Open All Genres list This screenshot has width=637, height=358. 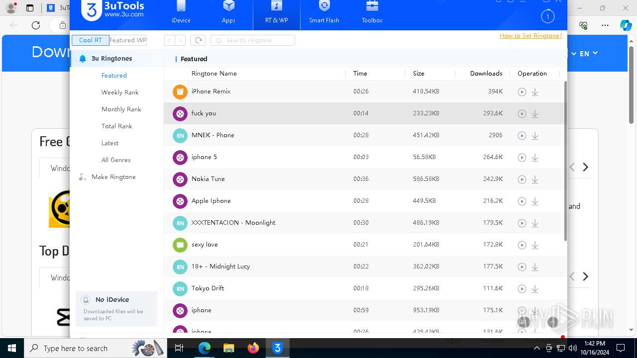[x=116, y=160]
